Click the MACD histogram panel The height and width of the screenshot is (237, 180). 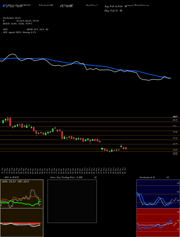[x=22, y=223]
